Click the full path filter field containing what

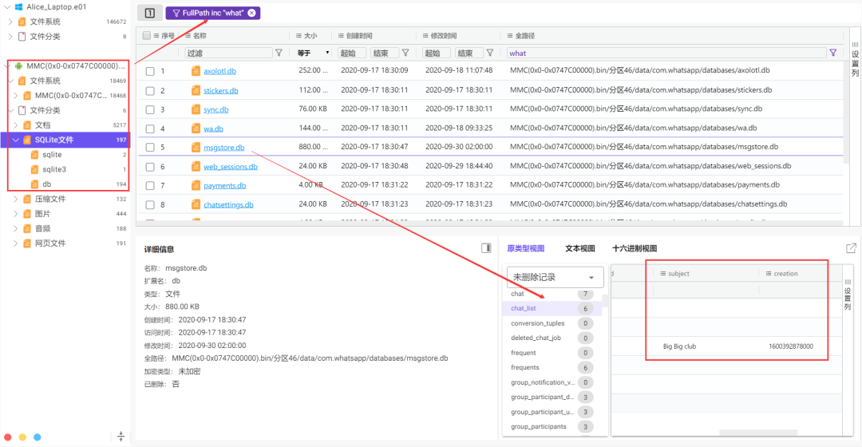(666, 53)
